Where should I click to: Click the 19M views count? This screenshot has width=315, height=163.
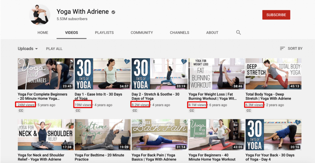(83, 105)
